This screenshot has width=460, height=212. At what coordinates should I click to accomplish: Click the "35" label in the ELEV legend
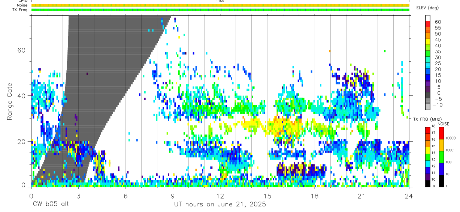coord(438,52)
